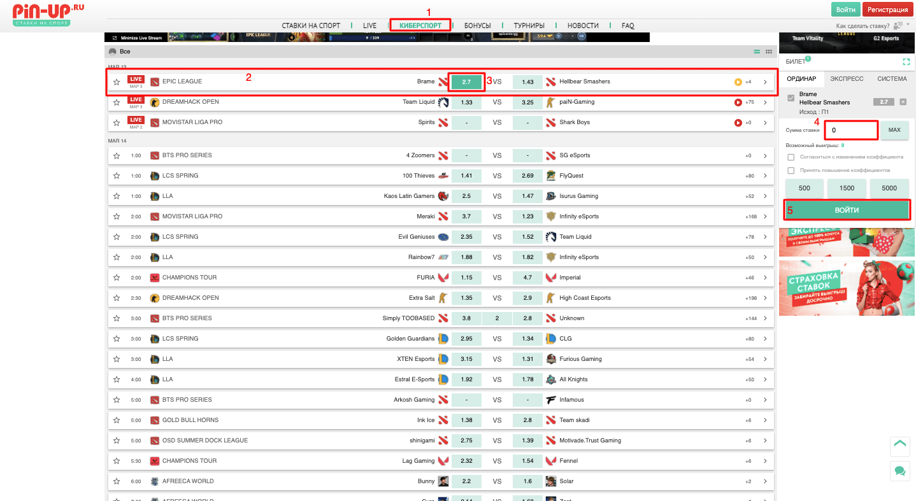This screenshot has width=916, height=501.
Task: Click the top-right Войти login button
Action: click(846, 10)
